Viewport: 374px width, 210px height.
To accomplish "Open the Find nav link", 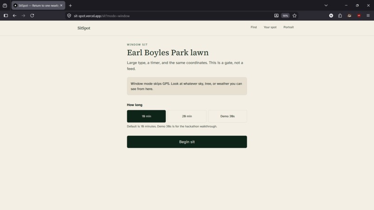I will (253, 27).
